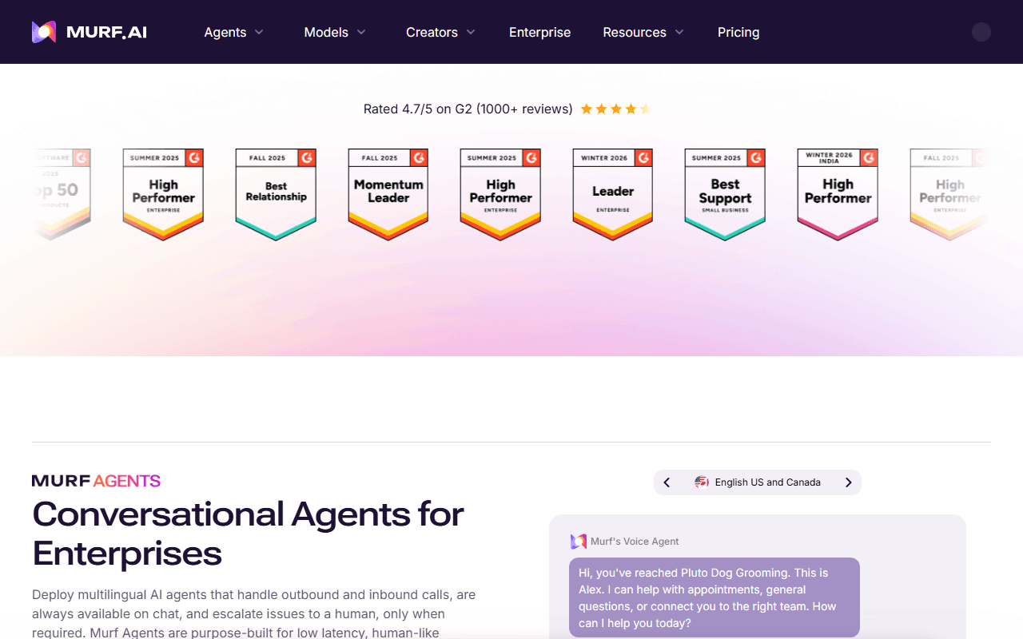The width and height of the screenshot is (1023, 639).
Task: Expand the Agents dropdown chevron
Action: [259, 33]
